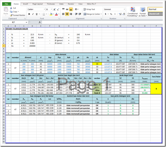Toggle Center text alignment
The image size is (166, 147).
click(x=67, y=14)
